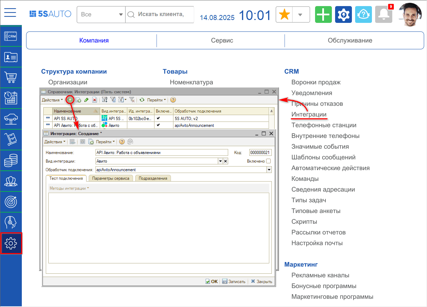427x307 pixels.
Task: Click the green plus add button in the header
Action: pos(323,15)
